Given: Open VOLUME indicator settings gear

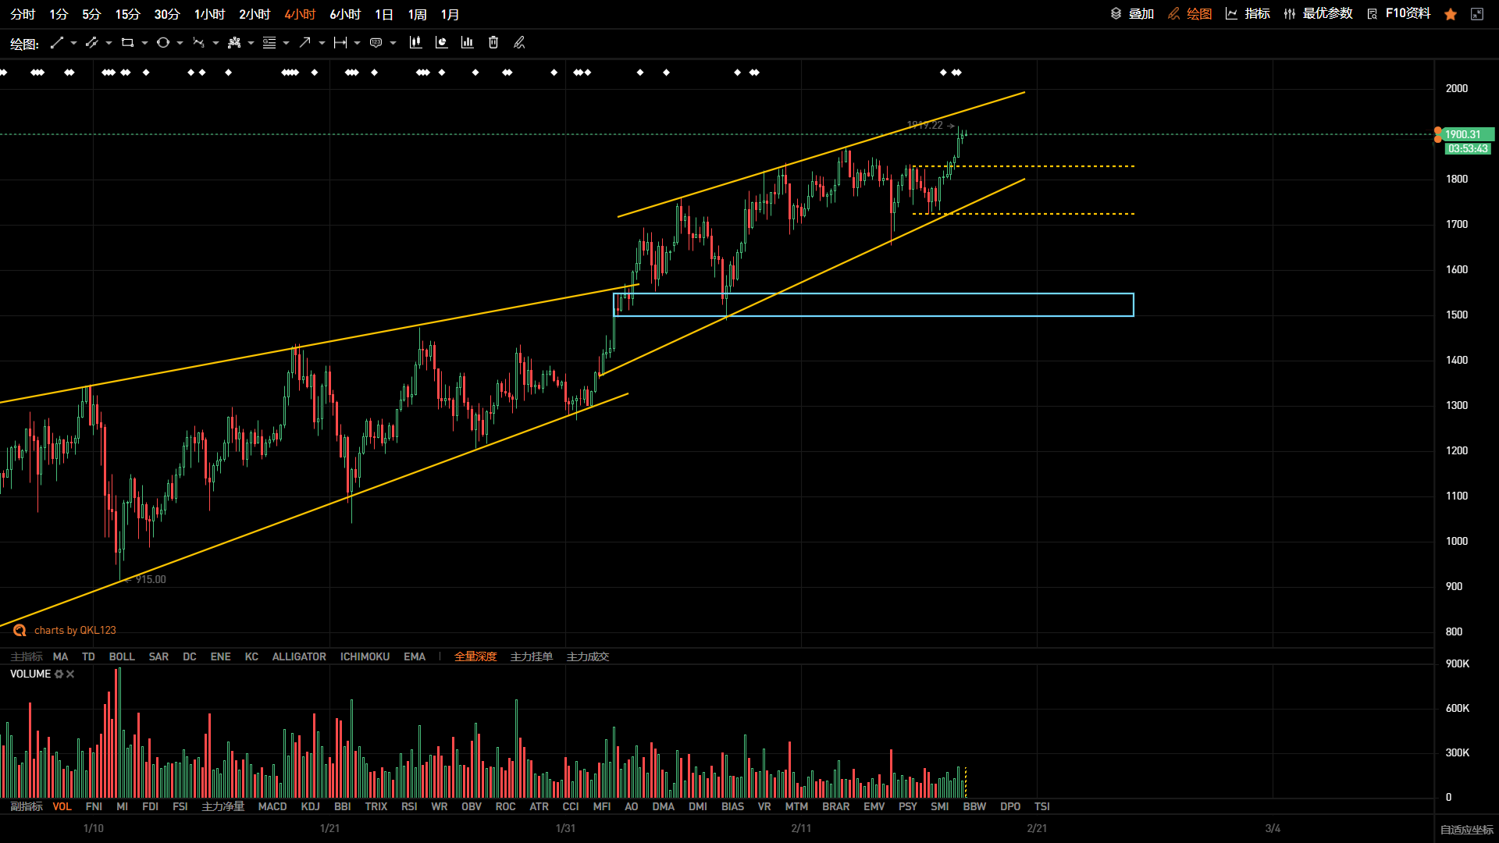Looking at the screenshot, I should [x=59, y=674].
